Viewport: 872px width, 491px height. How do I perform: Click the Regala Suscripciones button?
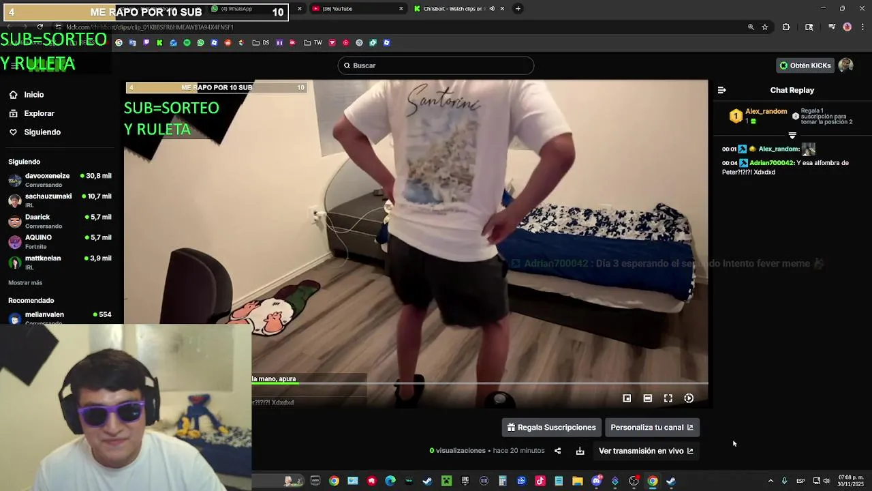[x=552, y=428]
